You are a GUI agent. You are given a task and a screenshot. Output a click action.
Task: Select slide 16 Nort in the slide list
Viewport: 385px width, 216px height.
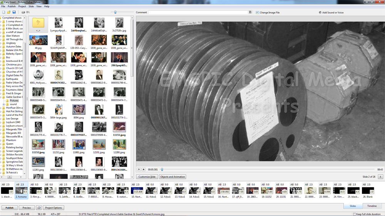pyautogui.click(x=223, y=191)
